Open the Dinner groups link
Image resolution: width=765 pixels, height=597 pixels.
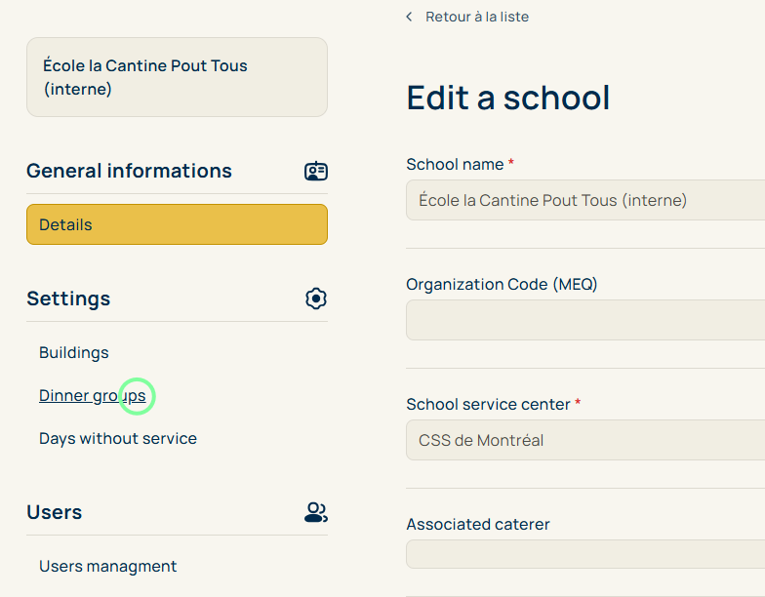(x=92, y=395)
